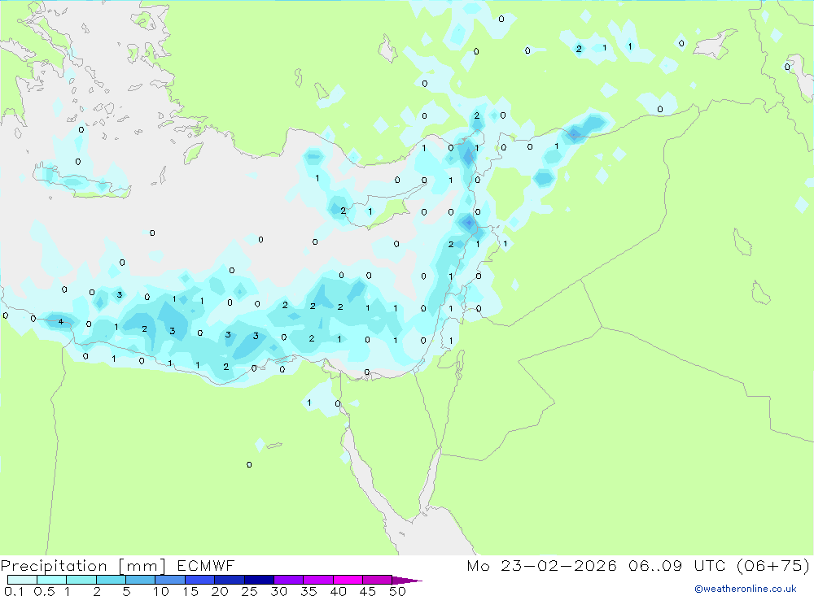Choose the 20–25 mm legend color swatch

click(229, 580)
